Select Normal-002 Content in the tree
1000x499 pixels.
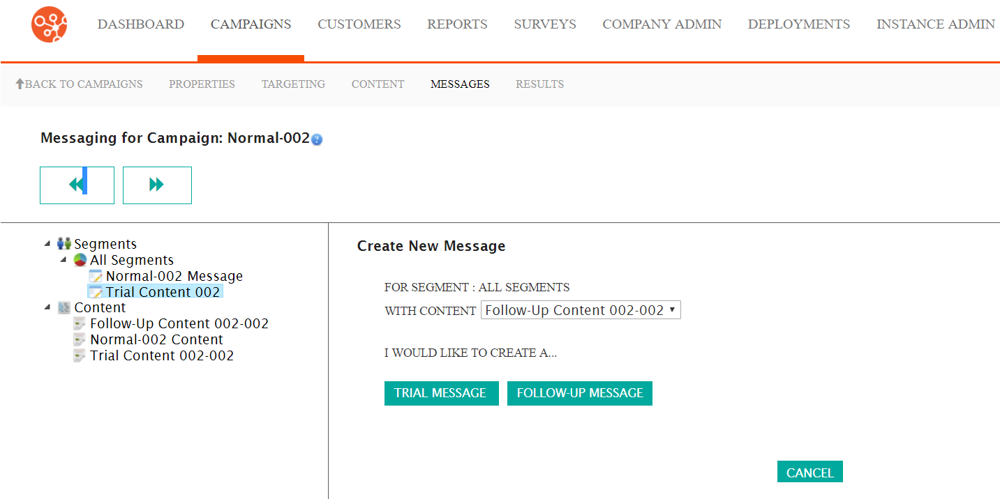(156, 339)
